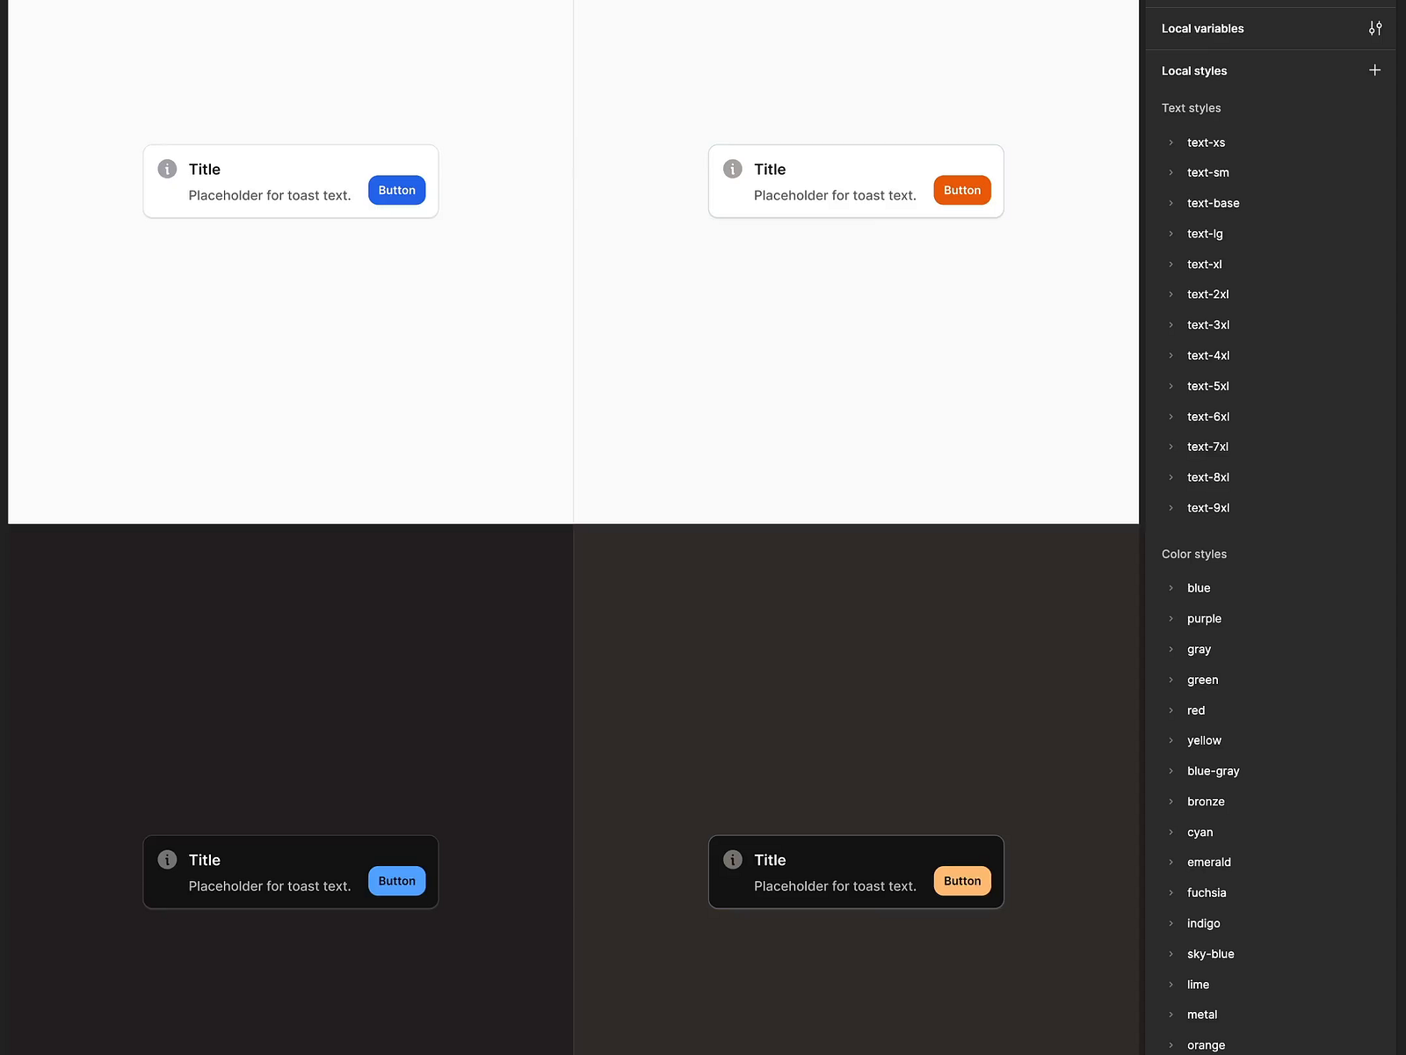1406x1055 pixels.
Task: Click the info icon in the dark orange-button toast
Action: pos(731,860)
